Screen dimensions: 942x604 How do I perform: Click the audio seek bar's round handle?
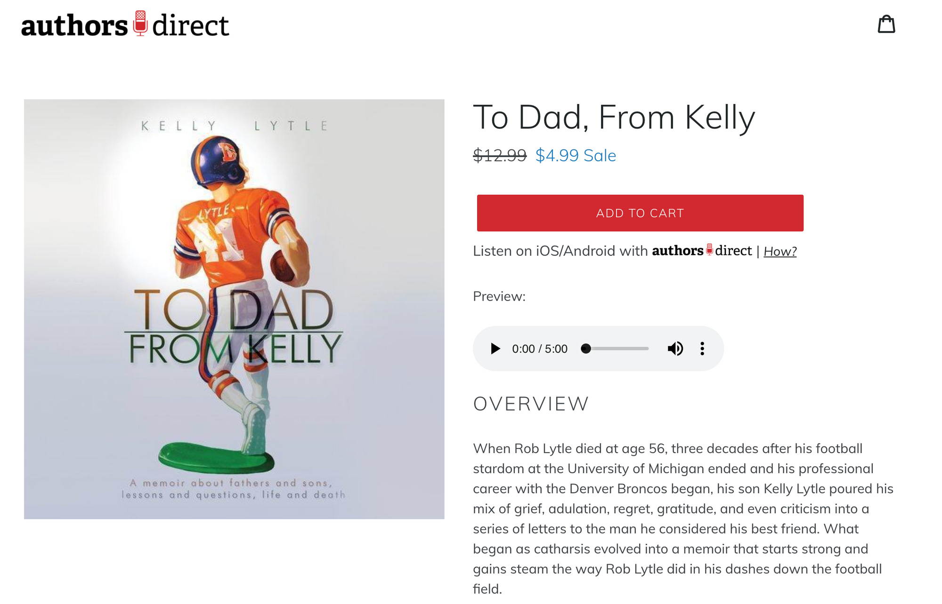586,349
